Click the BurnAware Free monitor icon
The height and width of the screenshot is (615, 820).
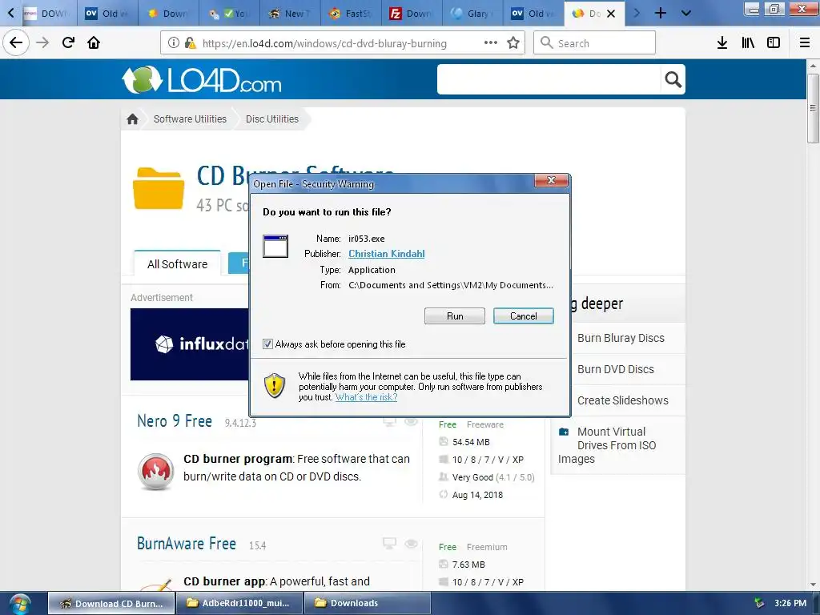[389, 544]
